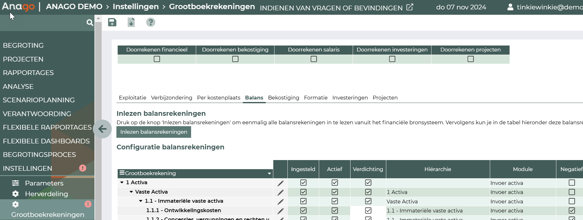Toggle Doorrekenen financieel checkbox
Image resolution: width=583 pixels, height=220 pixels.
click(x=157, y=59)
